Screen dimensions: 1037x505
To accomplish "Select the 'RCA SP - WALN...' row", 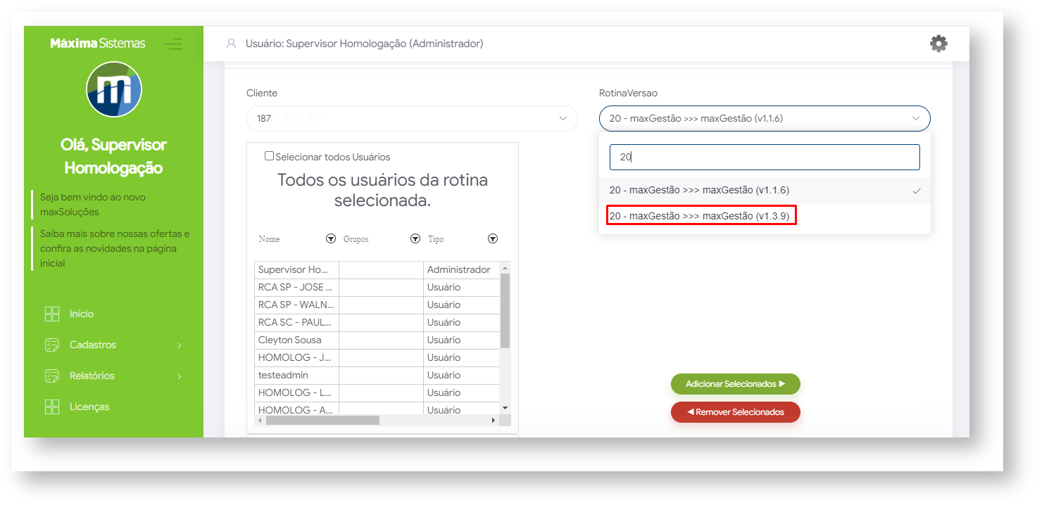I will [x=378, y=305].
